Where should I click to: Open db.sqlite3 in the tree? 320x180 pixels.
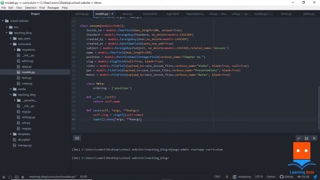point(24,139)
